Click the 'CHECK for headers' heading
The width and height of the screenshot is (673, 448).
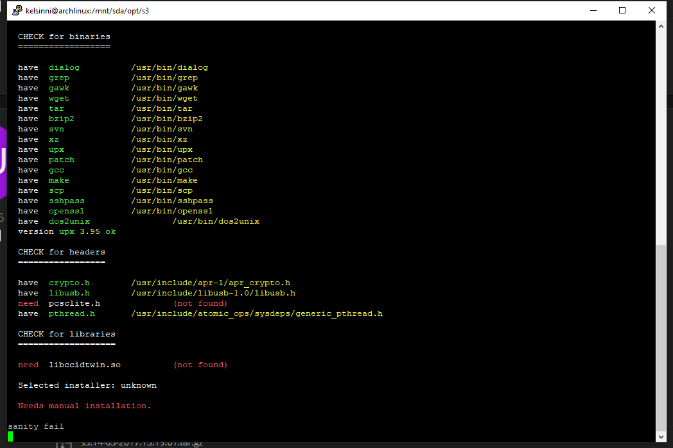(x=62, y=253)
